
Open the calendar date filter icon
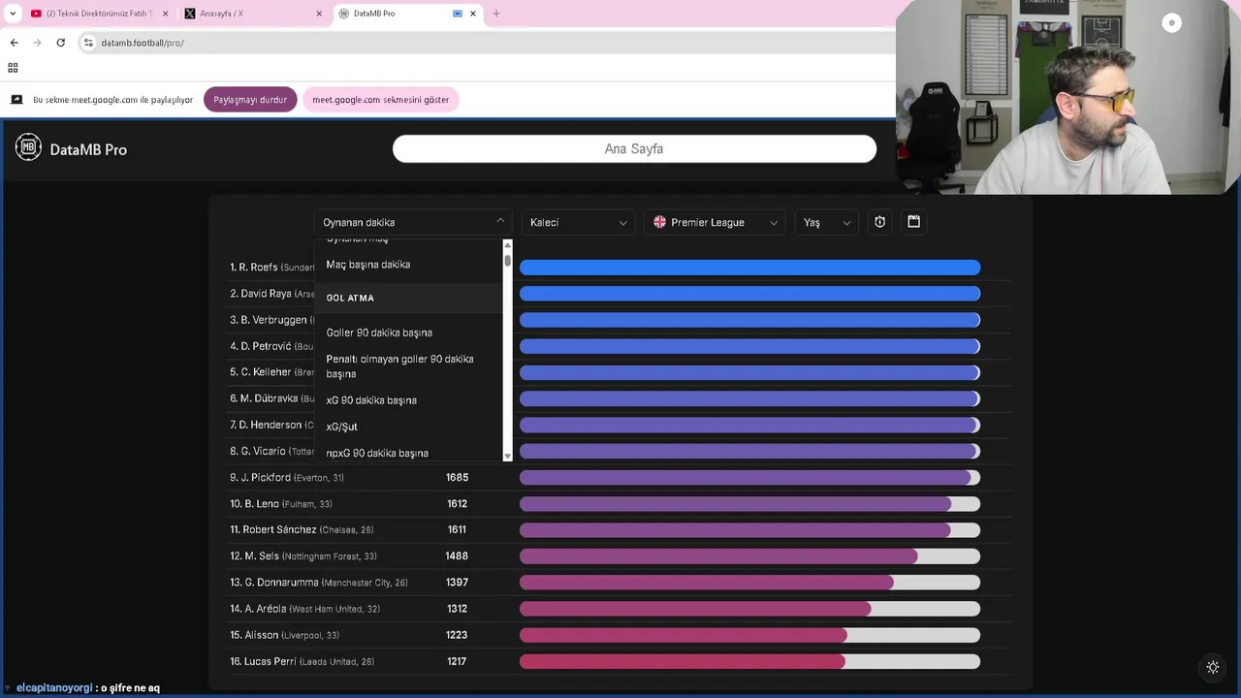(913, 222)
